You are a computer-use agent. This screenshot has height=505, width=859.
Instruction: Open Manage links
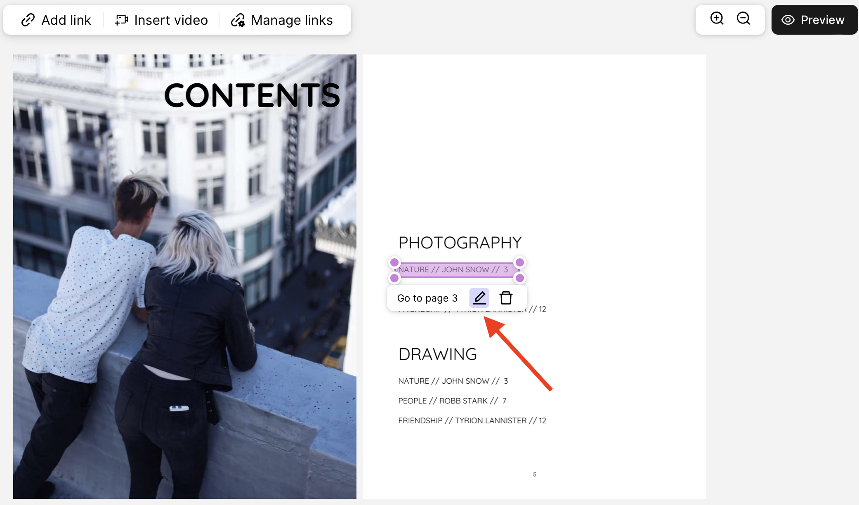(x=282, y=20)
